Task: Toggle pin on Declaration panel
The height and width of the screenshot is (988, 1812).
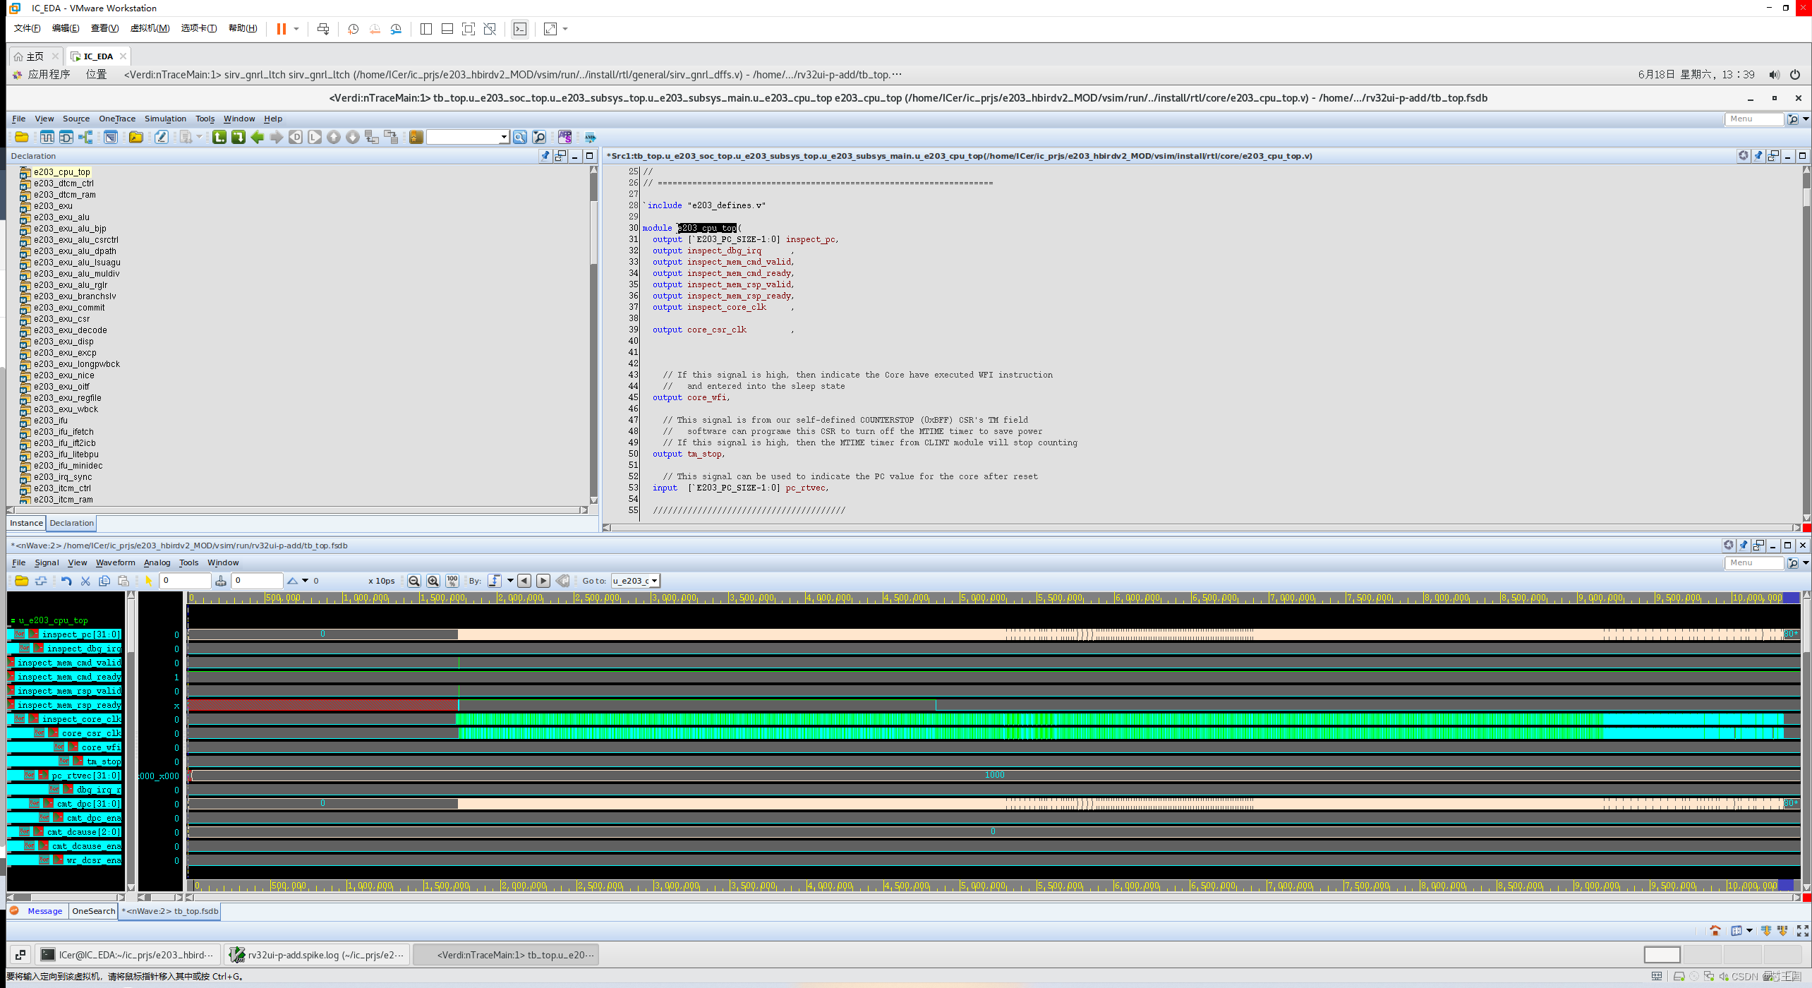Action: pyautogui.click(x=545, y=156)
